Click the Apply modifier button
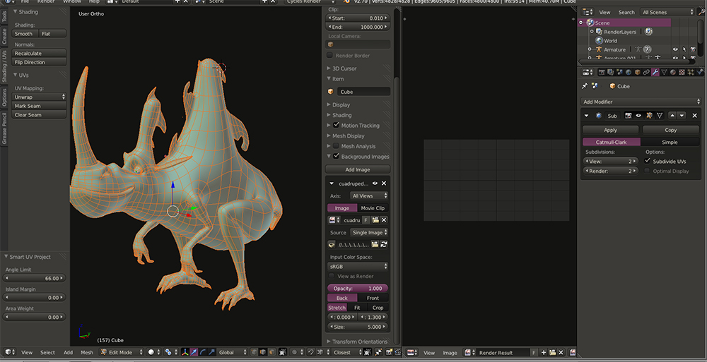Screen dimensions: 707x362 [610, 130]
